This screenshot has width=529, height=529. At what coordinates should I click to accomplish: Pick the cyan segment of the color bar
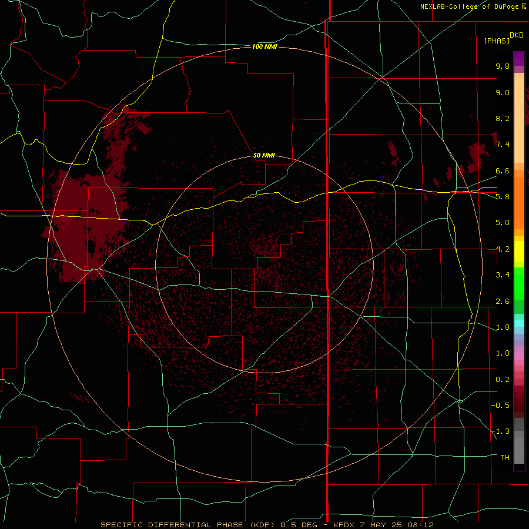[519, 323]
